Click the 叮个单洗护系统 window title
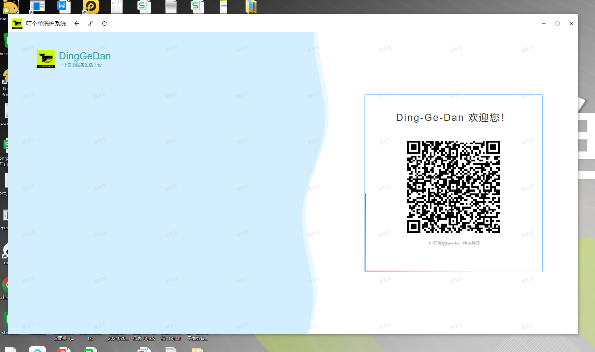 (x=46, y=23)
